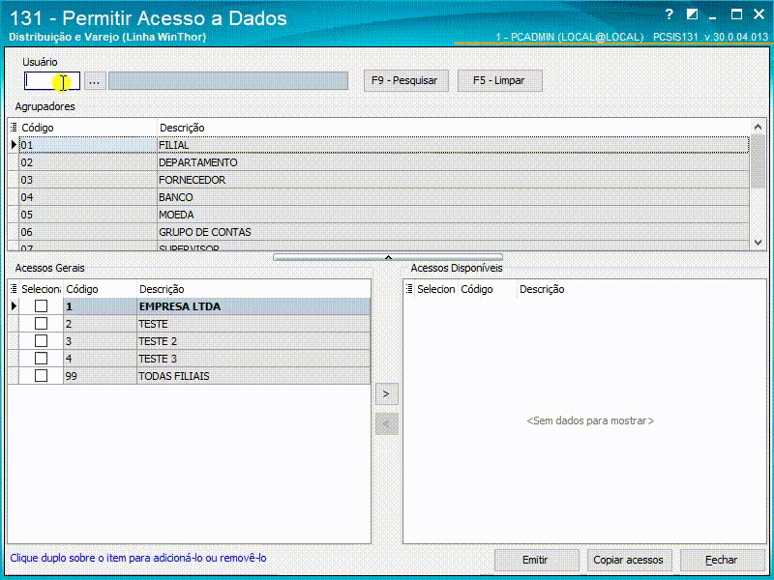Screen dimensions: 774x580
Task: Select EMPRESA LTDA description cell
Action: point(253,306)
